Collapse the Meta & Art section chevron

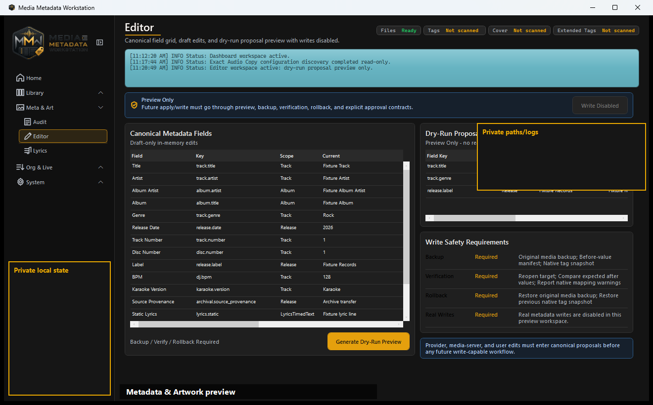[x=101, y=108]
